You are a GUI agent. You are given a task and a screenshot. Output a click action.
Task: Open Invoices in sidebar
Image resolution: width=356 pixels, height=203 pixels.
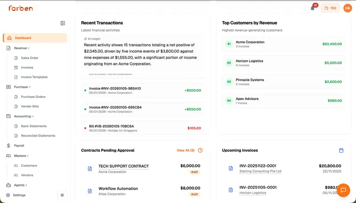[27, 67]
